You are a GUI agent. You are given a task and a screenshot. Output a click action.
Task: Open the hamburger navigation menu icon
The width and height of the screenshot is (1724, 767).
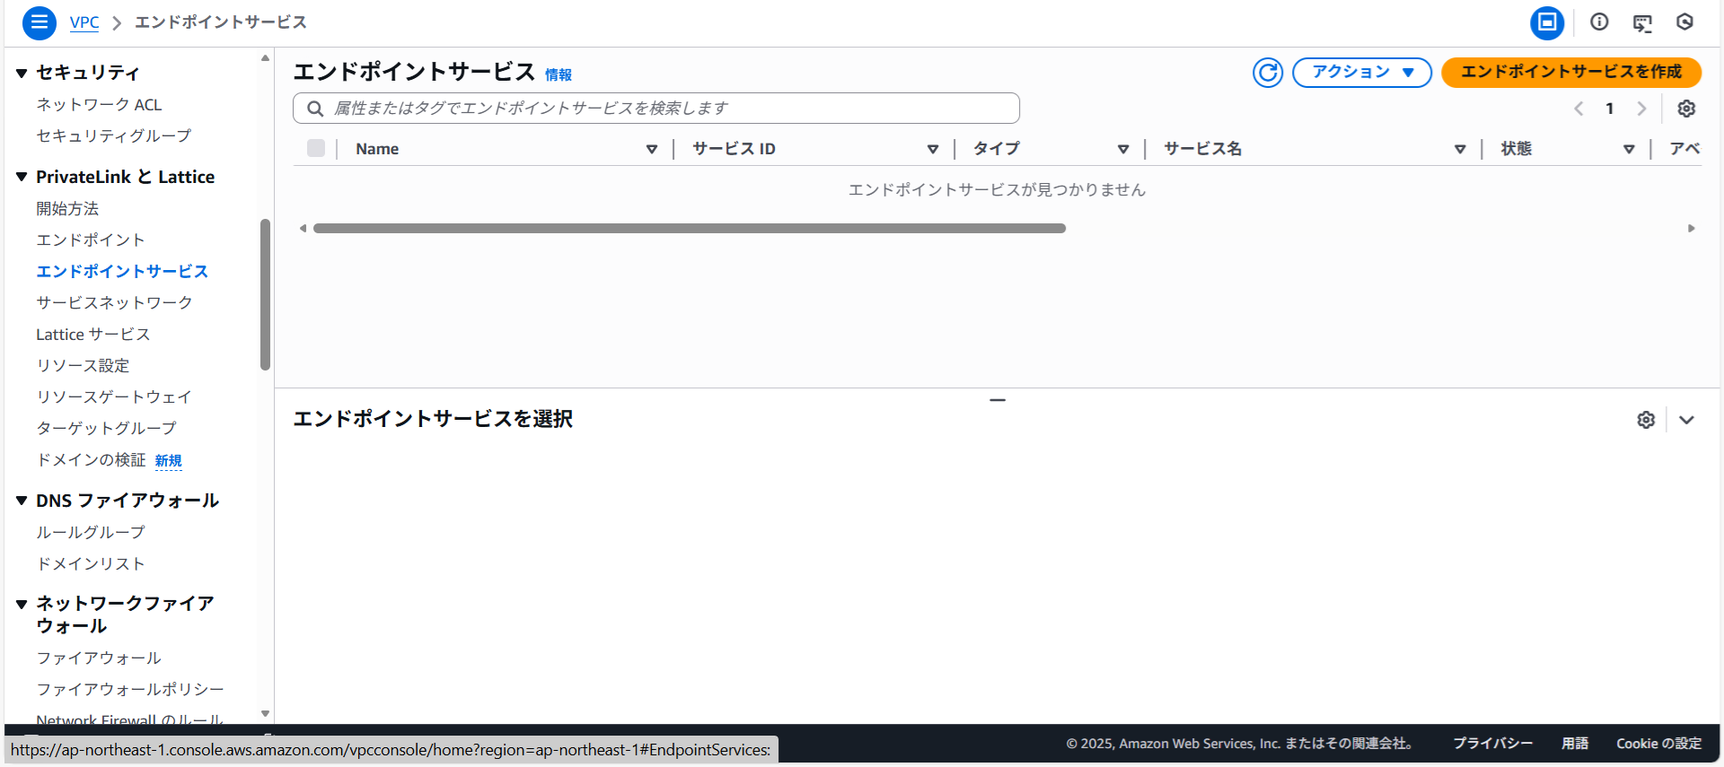click(39, 22)
